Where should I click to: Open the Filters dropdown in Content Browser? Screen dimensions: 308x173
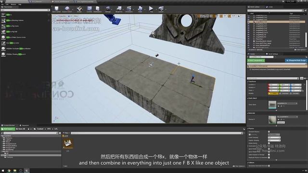(x=66, y=133)
